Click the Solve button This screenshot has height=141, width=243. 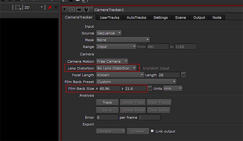(107, 110)
